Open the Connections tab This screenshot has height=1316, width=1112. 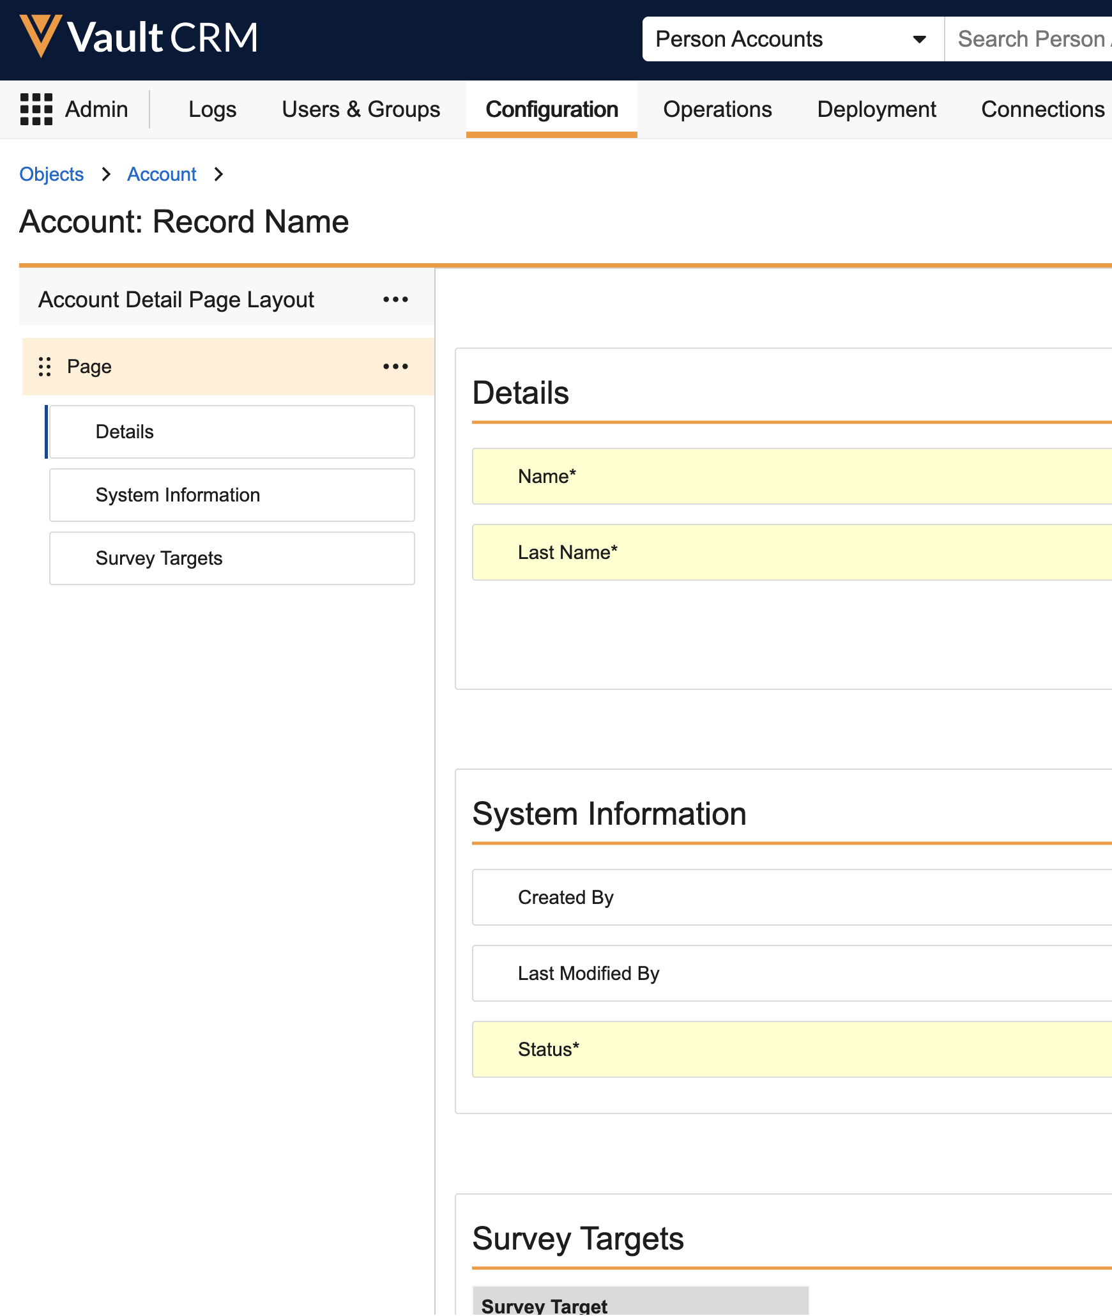tap(1042, 109)
